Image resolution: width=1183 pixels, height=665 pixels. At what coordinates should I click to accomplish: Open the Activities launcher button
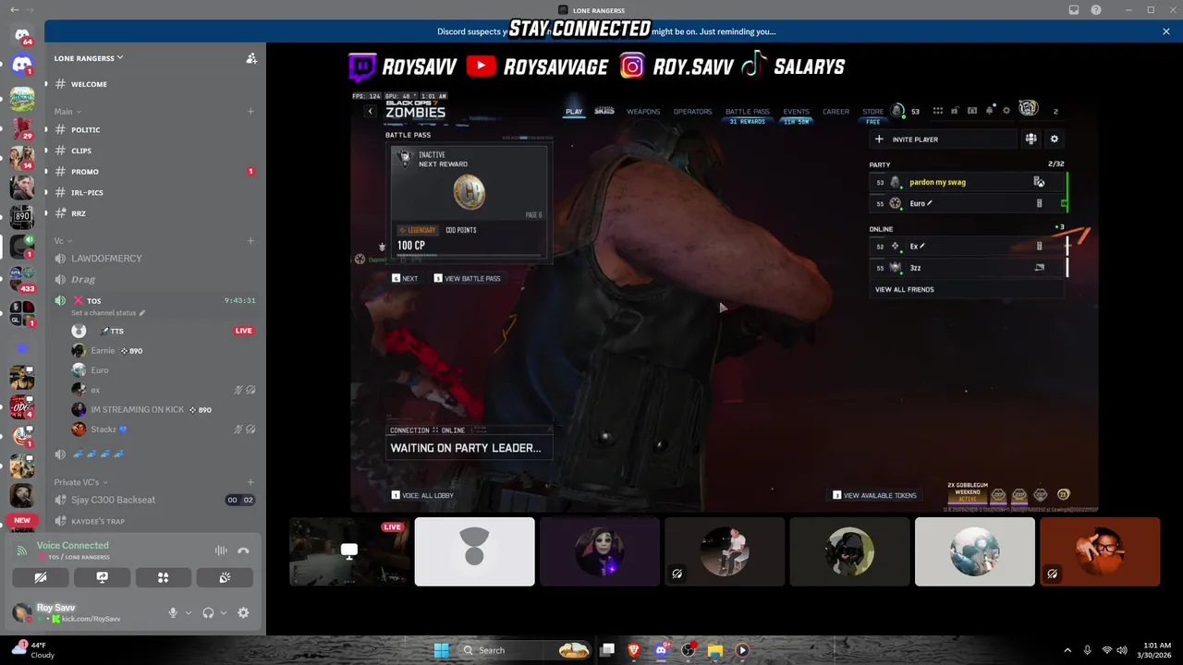pos(163,577)
